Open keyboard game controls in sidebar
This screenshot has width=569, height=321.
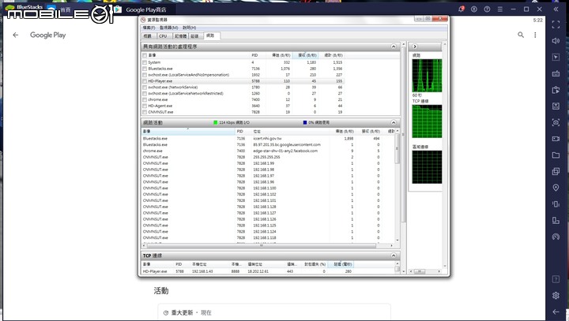pyautogui.click(x=556, y=73)
